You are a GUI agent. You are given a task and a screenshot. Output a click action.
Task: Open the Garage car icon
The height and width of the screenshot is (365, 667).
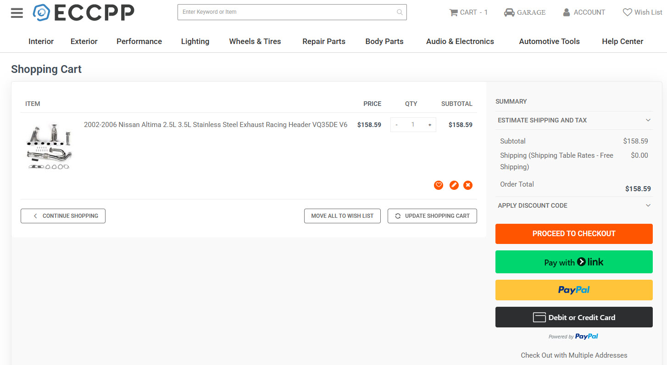(509, 13)
